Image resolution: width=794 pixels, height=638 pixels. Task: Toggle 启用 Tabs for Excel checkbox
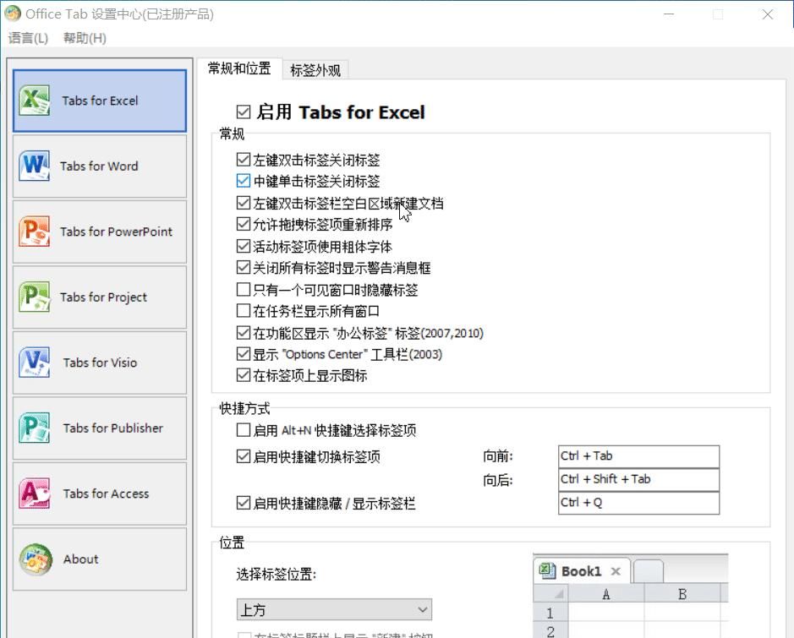(x=244, y=112)
